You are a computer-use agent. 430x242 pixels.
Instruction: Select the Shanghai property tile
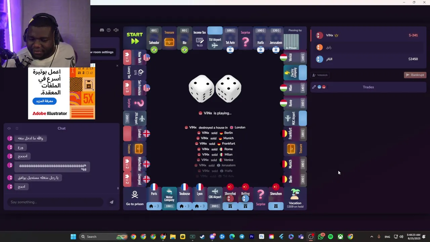point(230,197)
